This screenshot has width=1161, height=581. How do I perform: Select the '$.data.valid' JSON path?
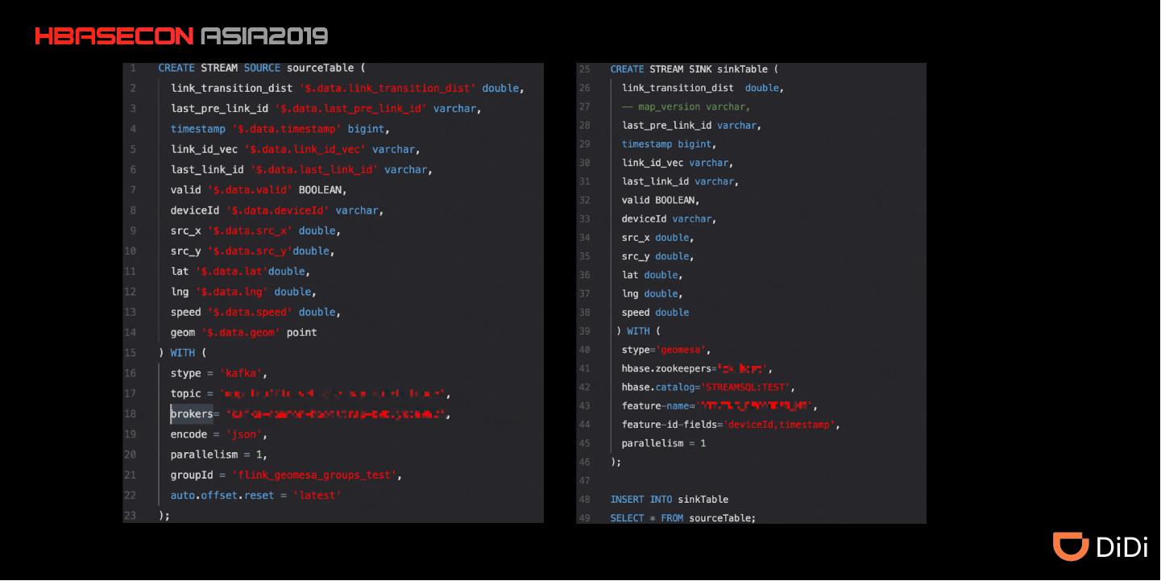pyautogui.click(x=250, y=190)
